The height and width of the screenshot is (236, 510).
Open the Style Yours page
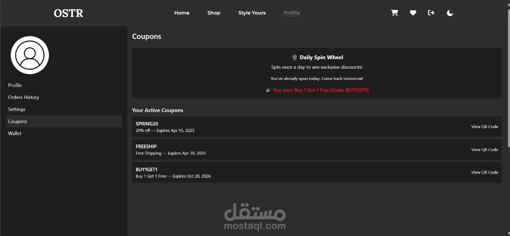252,13
